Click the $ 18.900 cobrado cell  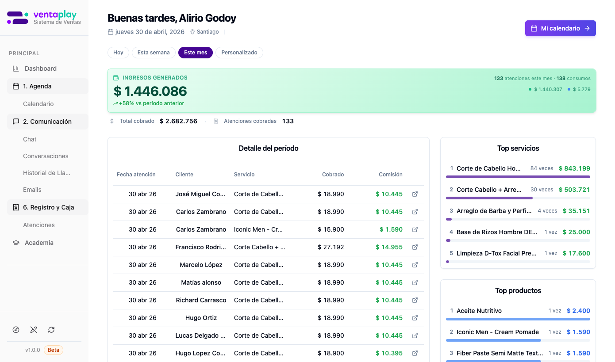[x=331, y=353]
